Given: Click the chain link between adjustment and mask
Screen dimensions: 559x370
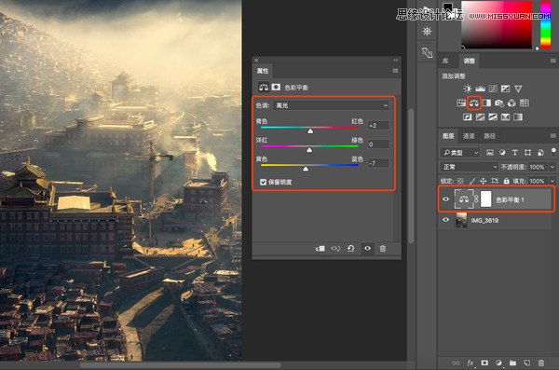Looking at the screenshot, I should (x=476, y=199).
